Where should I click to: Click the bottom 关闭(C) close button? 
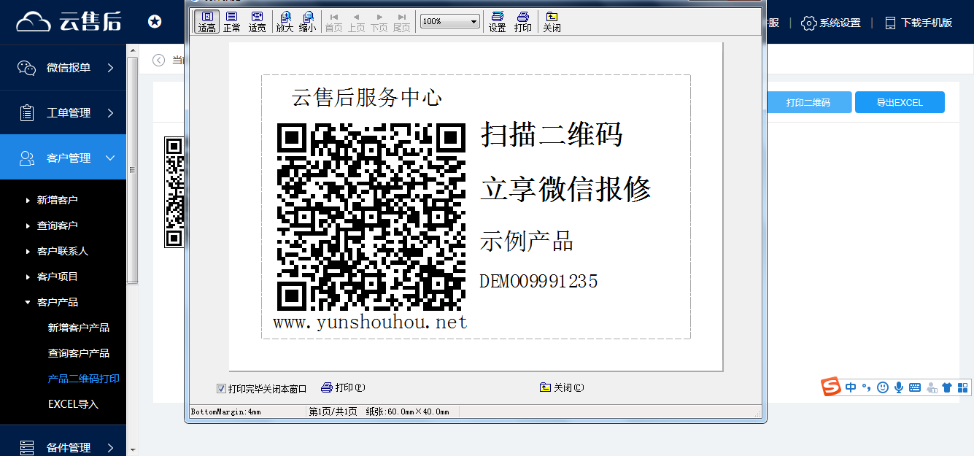(562, 387)
